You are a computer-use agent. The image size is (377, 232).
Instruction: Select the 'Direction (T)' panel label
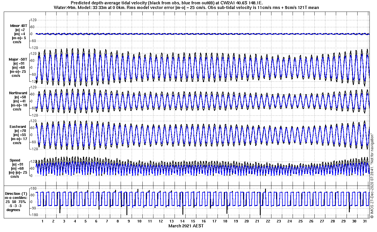tap(17, 194)
